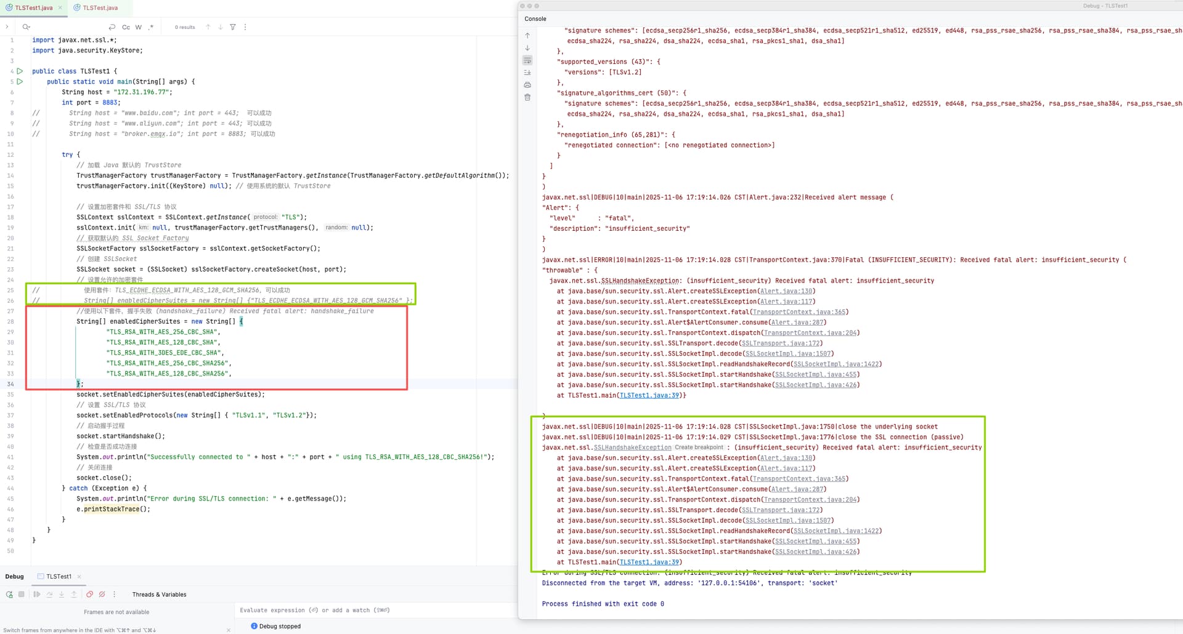The image size is (1183, 634).
Task: Open TLSTest1.java:39 stack trace link
Action: 649,562
